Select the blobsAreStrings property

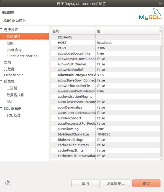click(x=71, y=139)
